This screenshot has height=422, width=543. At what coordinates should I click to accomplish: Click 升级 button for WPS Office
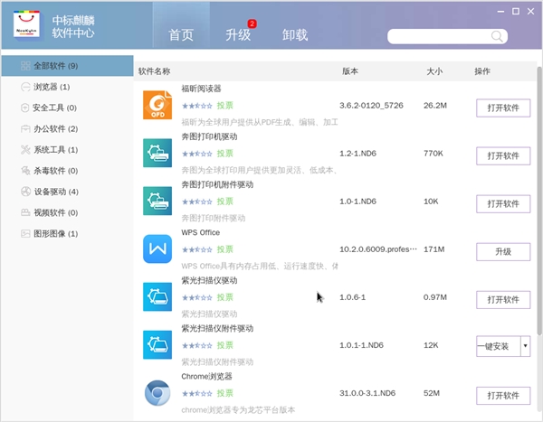[502, 251]
